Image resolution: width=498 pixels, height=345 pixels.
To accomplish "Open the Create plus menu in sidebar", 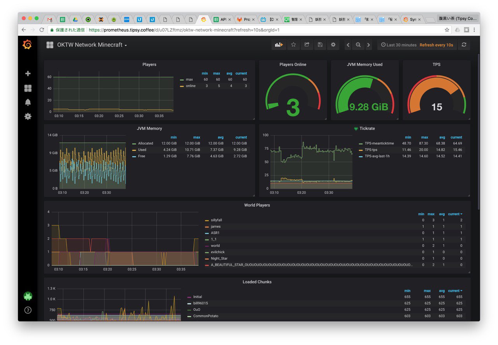I will (x=28, y=73).
